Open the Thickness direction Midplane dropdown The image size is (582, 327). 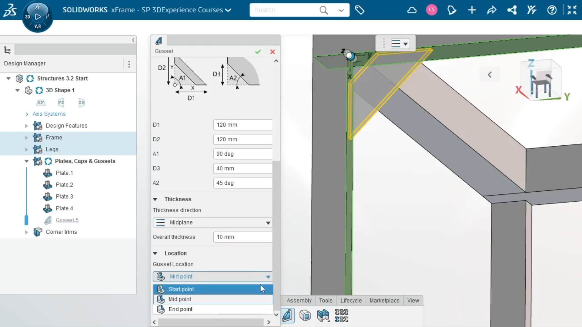268,223
